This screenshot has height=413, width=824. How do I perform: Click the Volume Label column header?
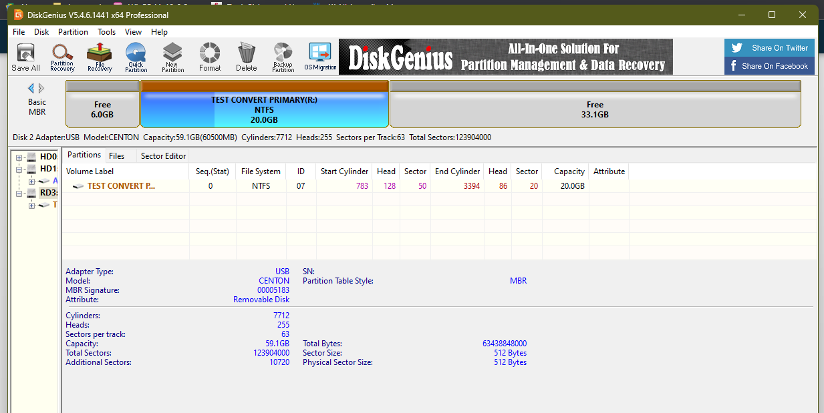[x=126, y=171]
